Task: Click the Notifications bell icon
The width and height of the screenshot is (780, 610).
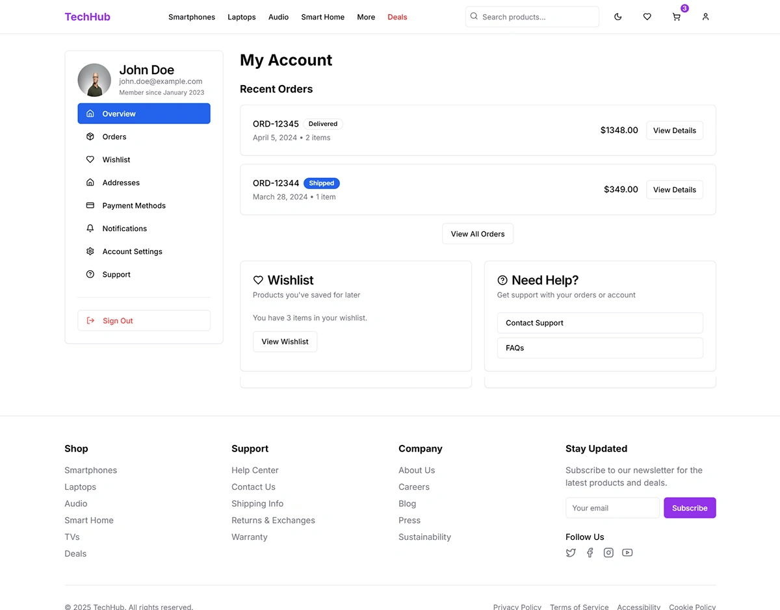Action: coord(90,228)
